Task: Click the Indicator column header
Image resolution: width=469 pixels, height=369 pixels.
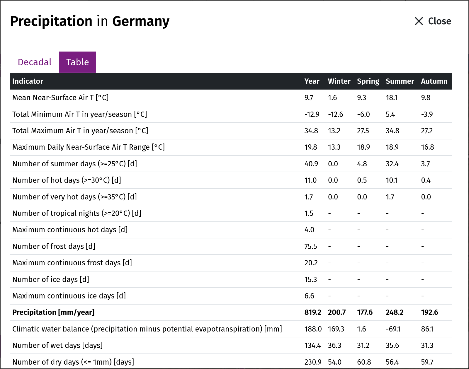Action: coord(28,81)
